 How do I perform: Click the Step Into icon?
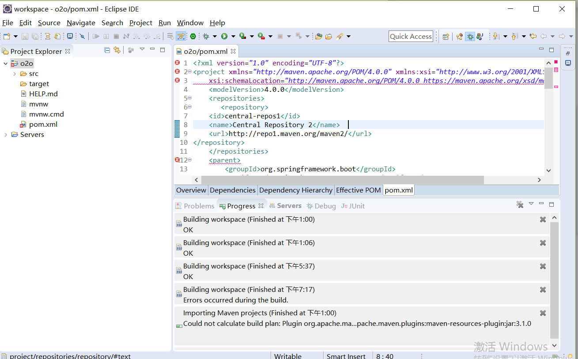click(x=136, y=36)
